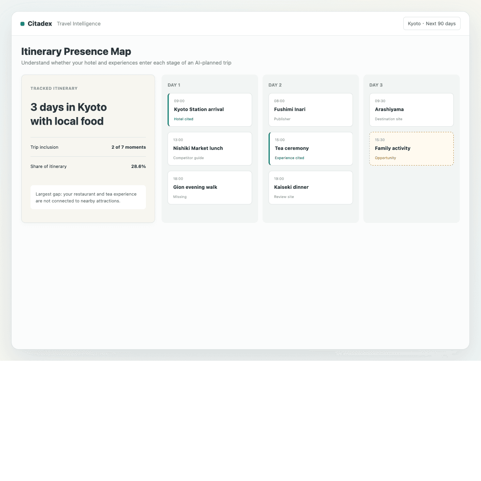481x481 pixels.
Task: Click the page subtitle about AI-planned trip
Action: (x=126, y=63)
